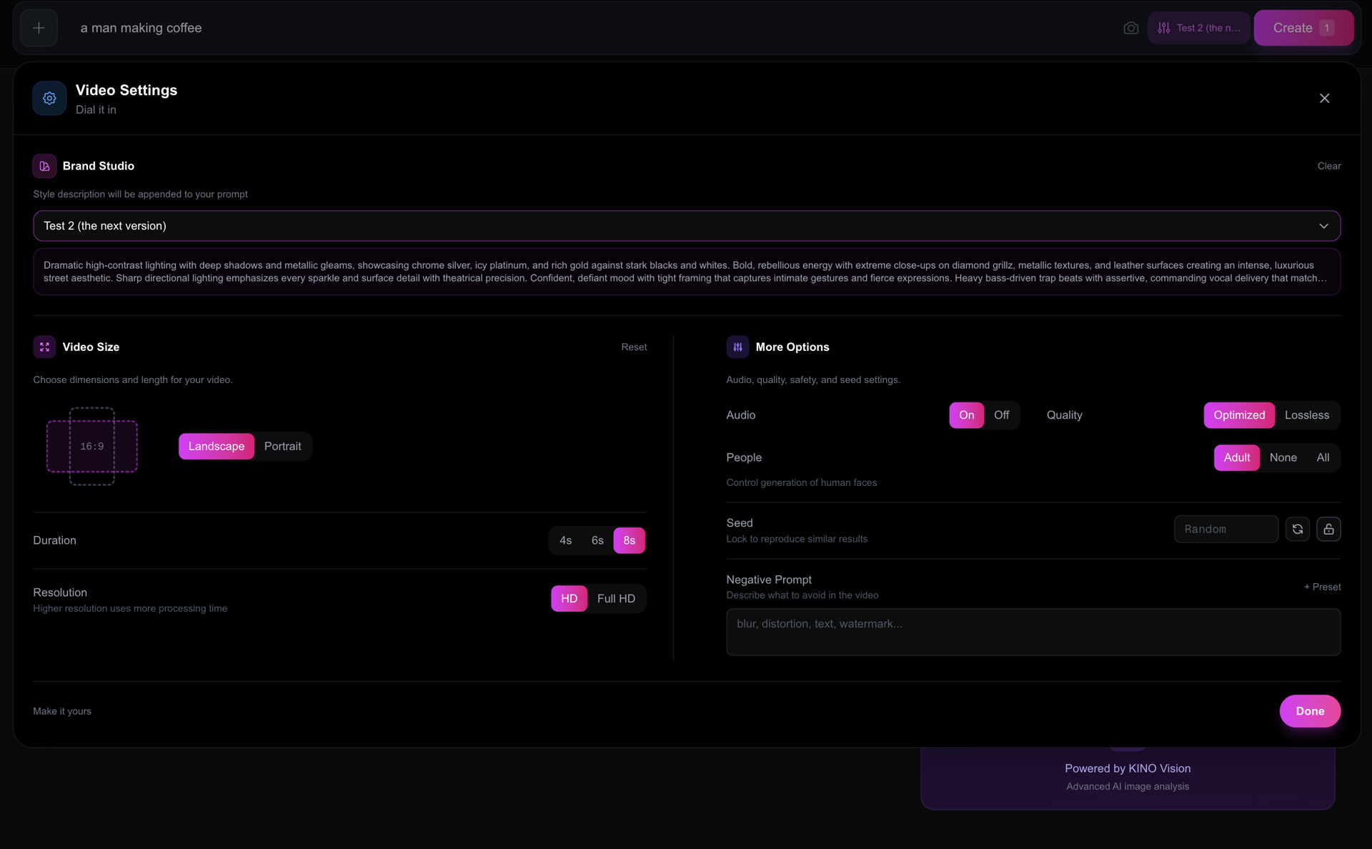Click the Brand Studio section icon
This screenshot has width=1372, height=849.
(x=44, y=166)
